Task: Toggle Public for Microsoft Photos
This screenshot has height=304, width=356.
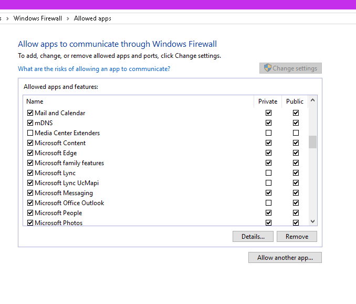Action: coord(296,222)
